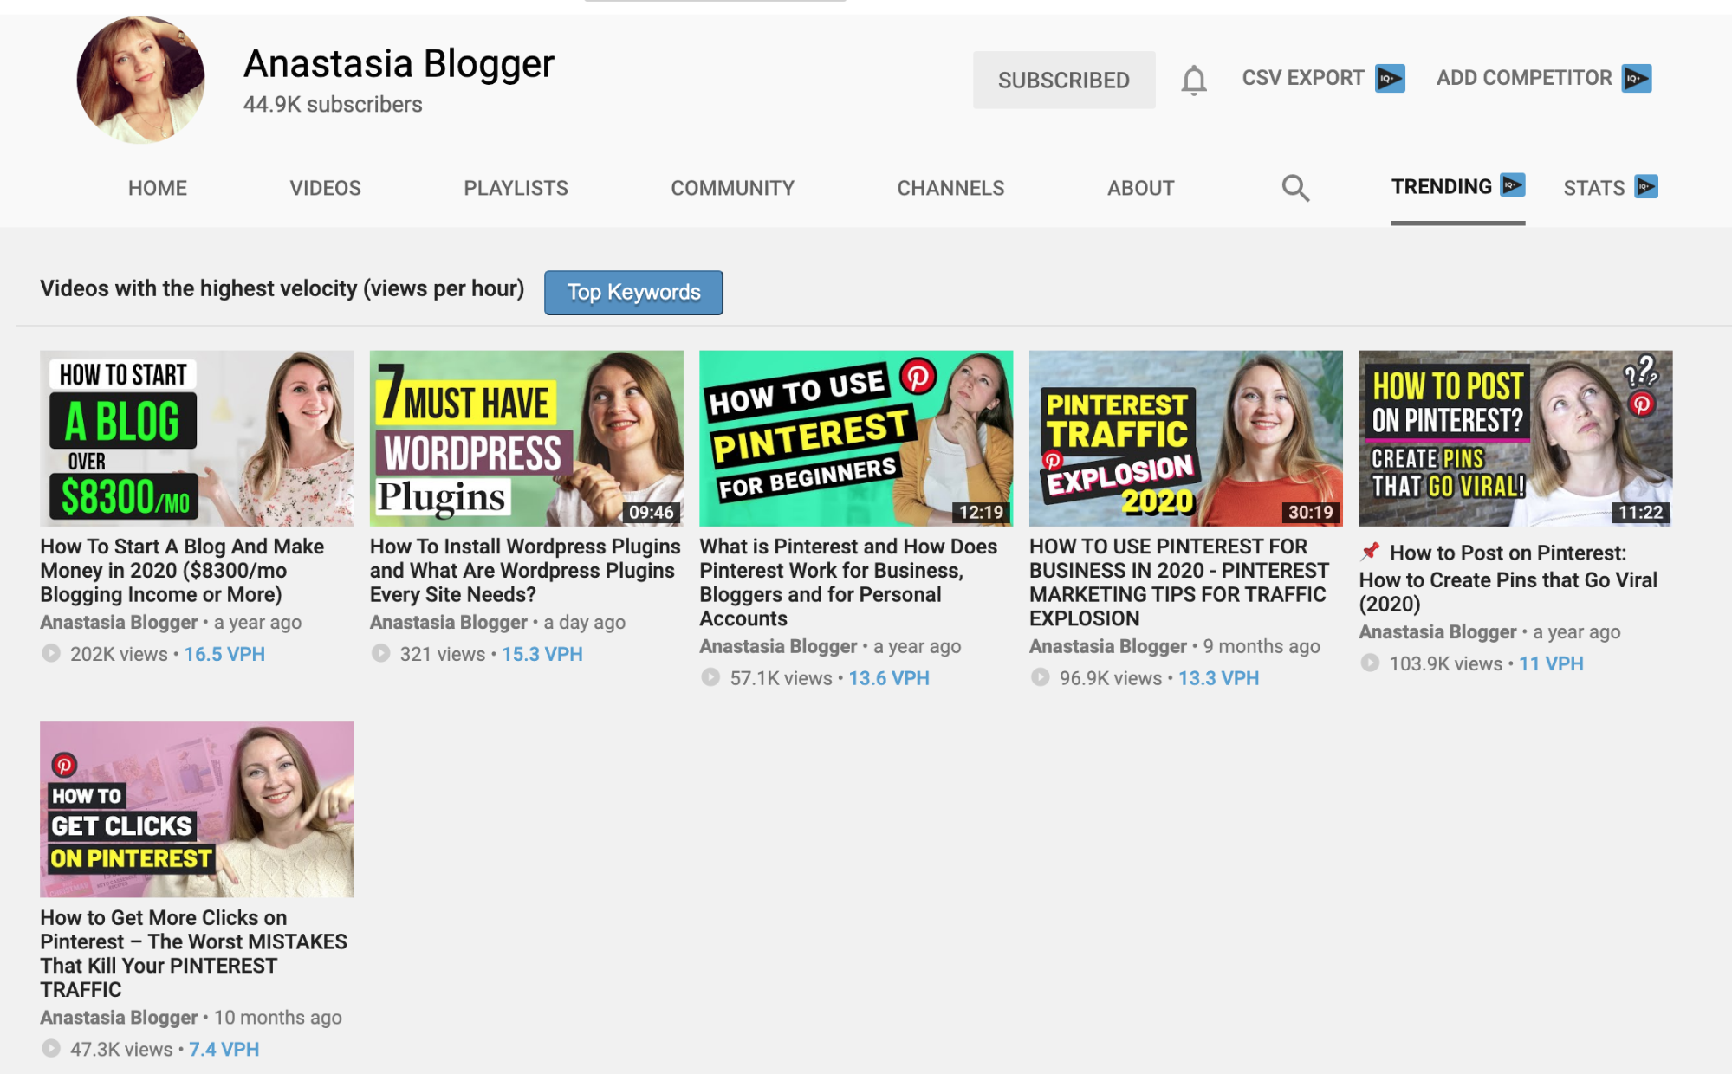The image size is (1732, 1074).
Task: Open the CHANNELS tab
Action: tap(950, 188)
